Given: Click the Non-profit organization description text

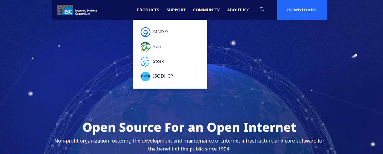Looking at the screenshot, I should [189, 144].
